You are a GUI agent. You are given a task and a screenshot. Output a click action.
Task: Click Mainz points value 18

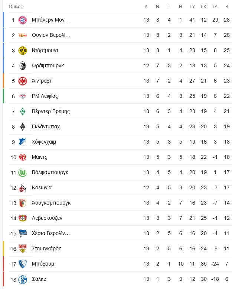(x=227, y=157)
